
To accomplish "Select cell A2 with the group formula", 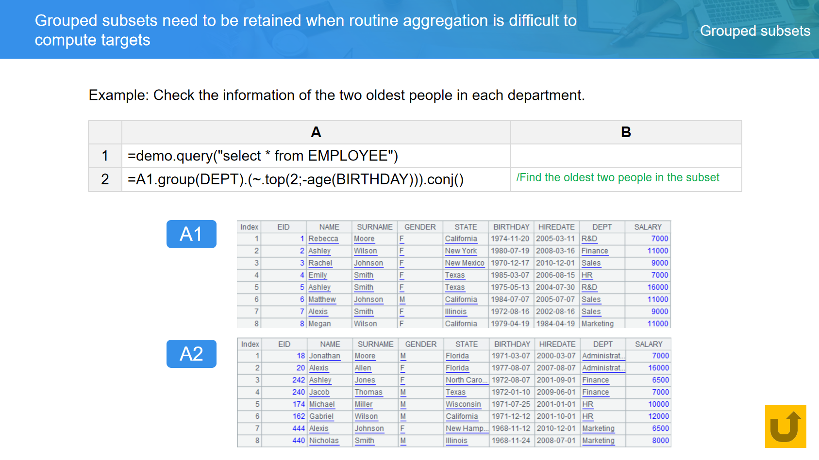I will [x=316, y=180].
